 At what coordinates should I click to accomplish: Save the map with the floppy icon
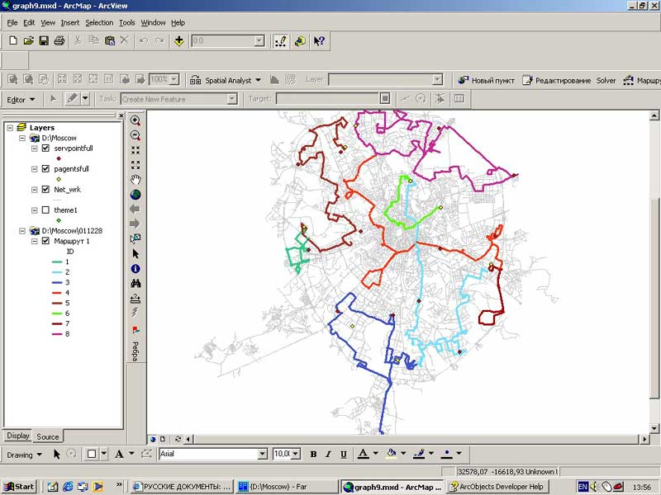[x=44, y=40]
